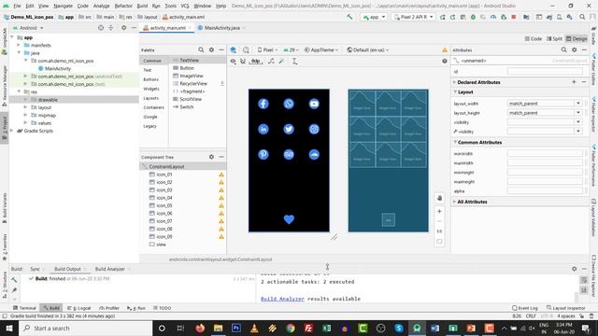This screenshot has width=598, height=336.
Task: Click the Zoom to Fit Screen icon
Action: point(439,242)
